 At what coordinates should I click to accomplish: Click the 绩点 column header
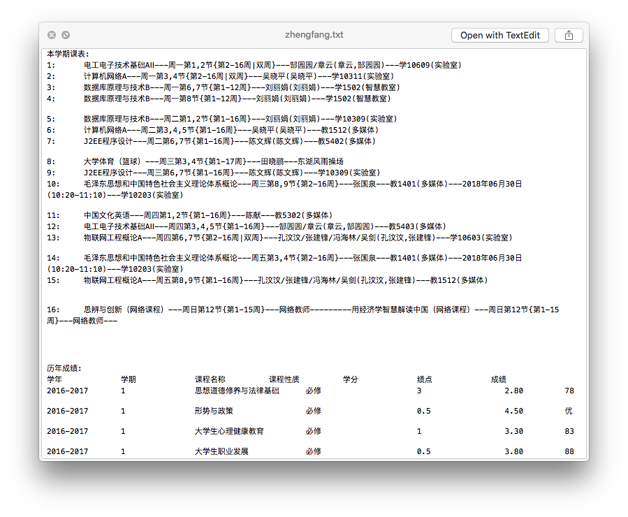425,379
